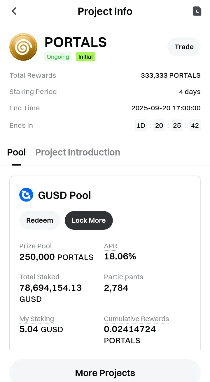The width and height of the screenshot is (210, 382).
Task: Select the Redeem button
Action: click(40, 220)
